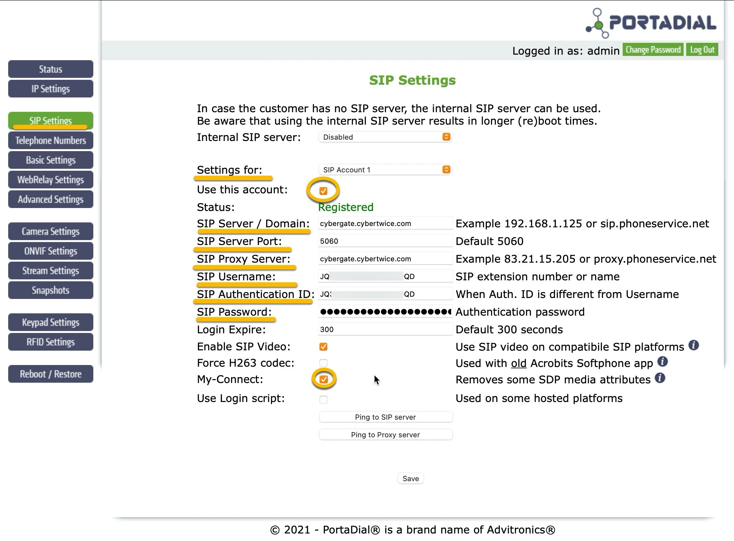The image size is (734, 541).
Task: Click the Login Expire field
Action: pos(386,329)
